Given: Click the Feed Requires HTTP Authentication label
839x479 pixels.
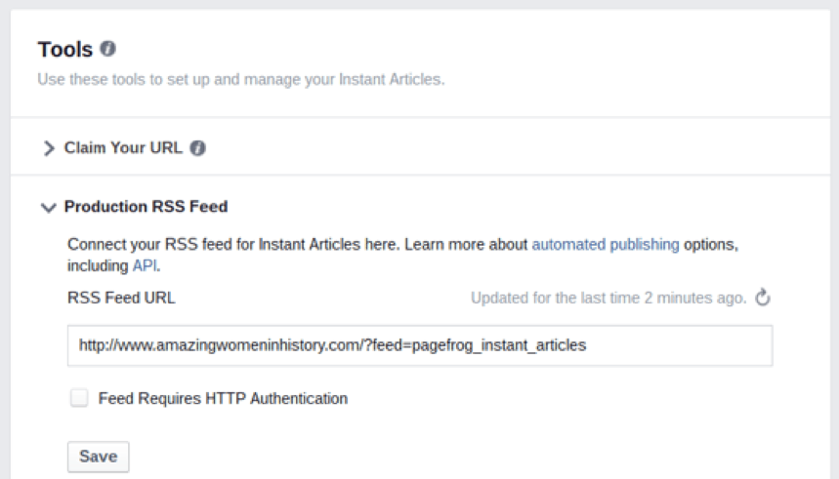Looking at the screenshot, I should pos(223,398).
